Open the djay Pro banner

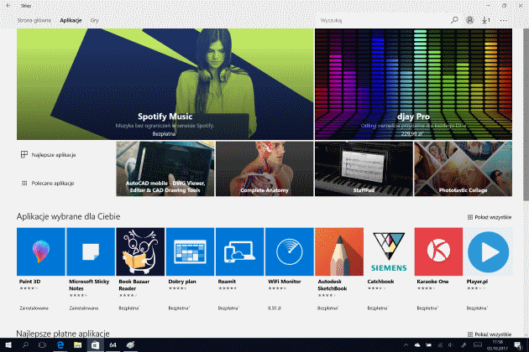(x=413, y=84)
